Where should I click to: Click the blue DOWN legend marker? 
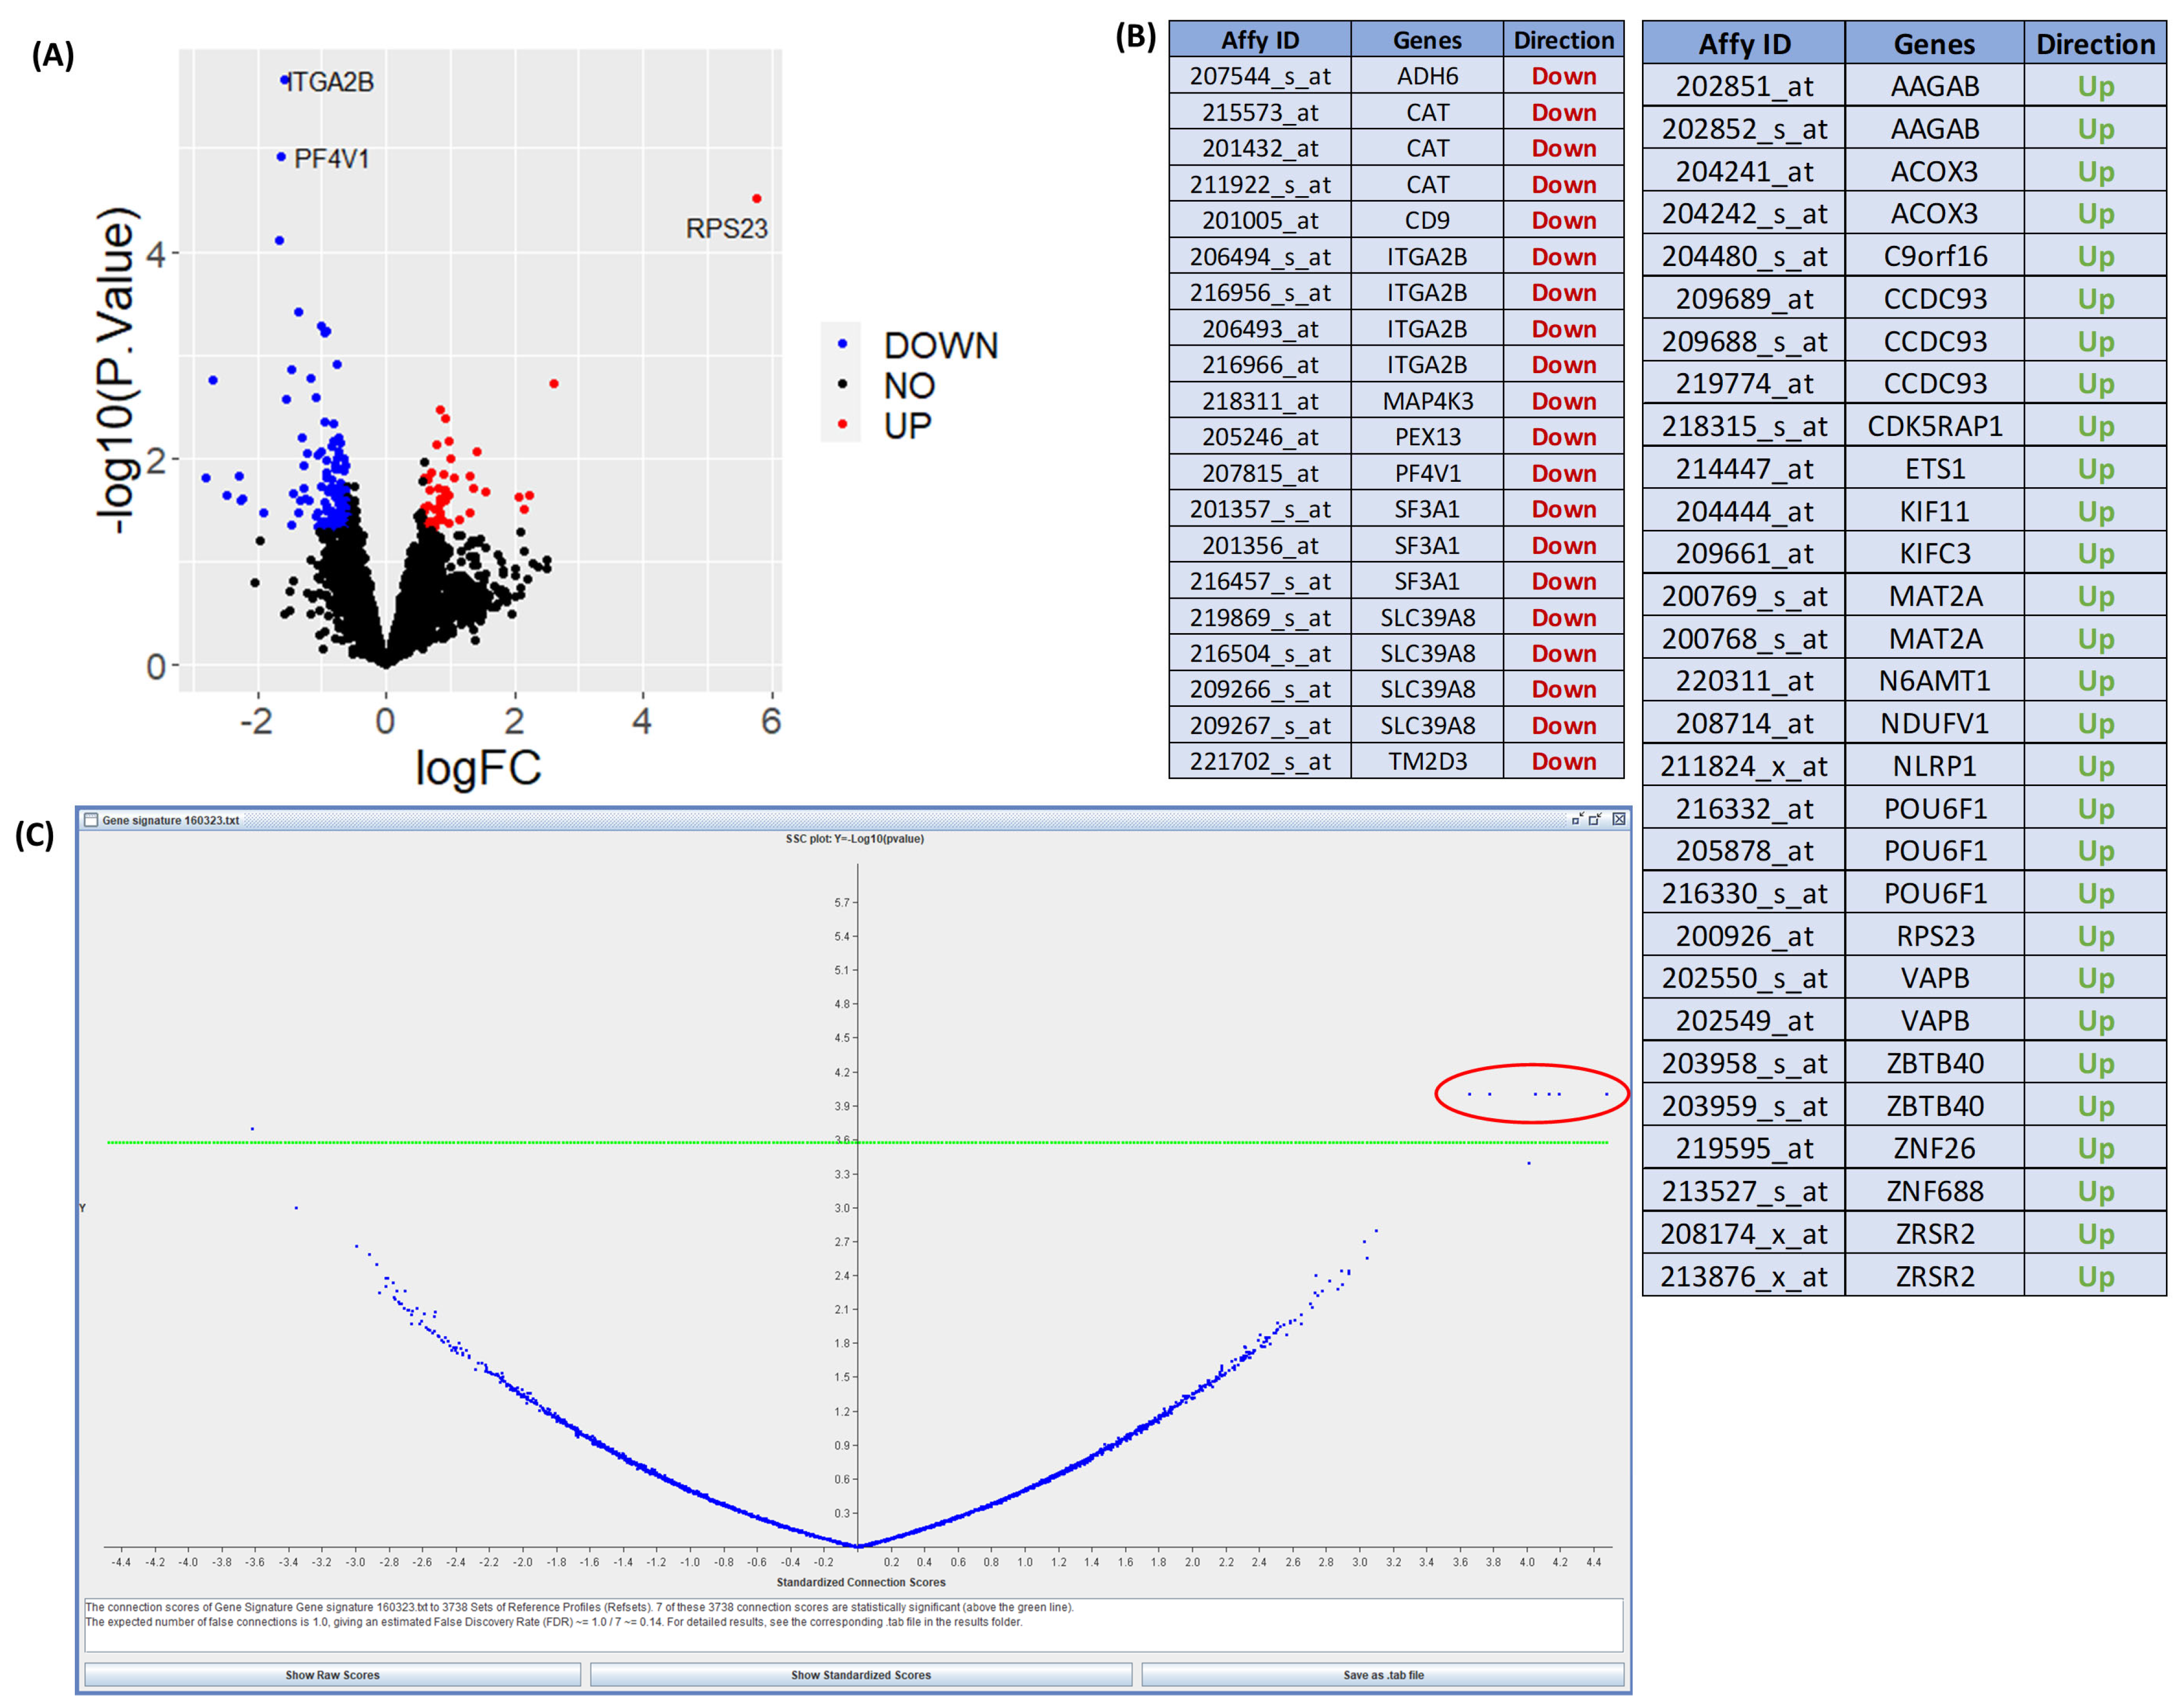point(842,344)
